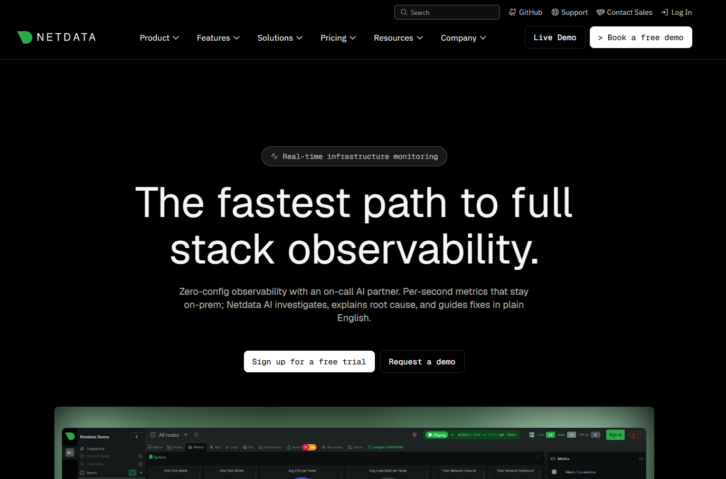The height and width of the screenshot is (479, 726).
Task: Collapse the Rooms section with caret
Action: pos(141,473)
